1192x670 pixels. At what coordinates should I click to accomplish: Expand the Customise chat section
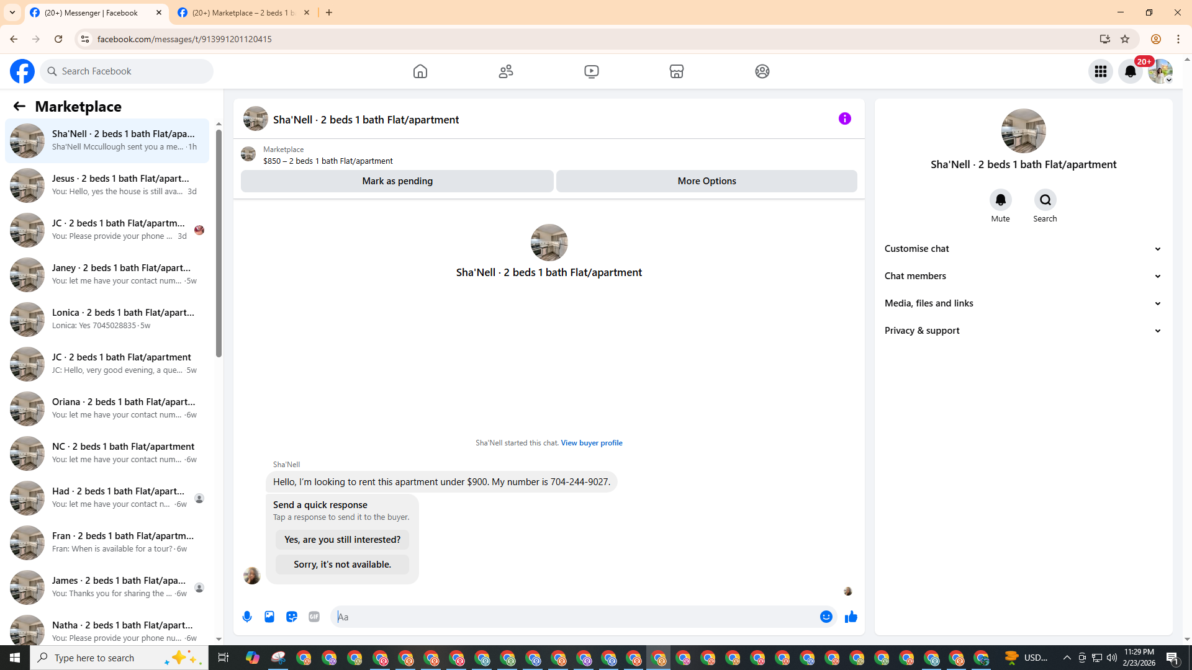coord(1023,249)
